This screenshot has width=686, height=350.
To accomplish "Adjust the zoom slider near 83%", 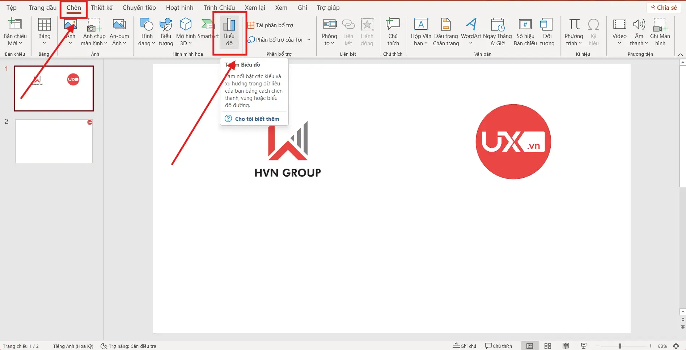I will (620, 346).
